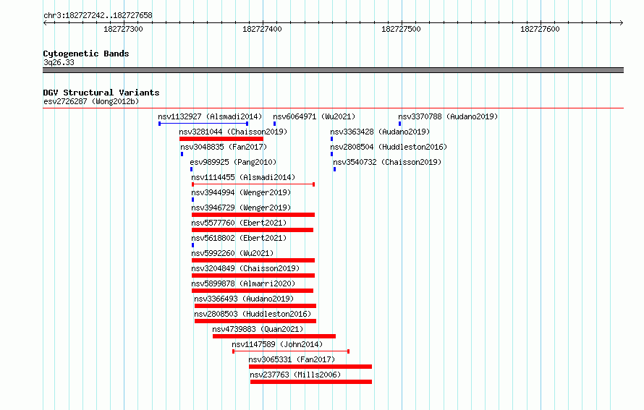Select nsv3363428 (Audano2019) label
Image resolution: width=644 pixels, height=410 pixels.
(x=380, y=132)
